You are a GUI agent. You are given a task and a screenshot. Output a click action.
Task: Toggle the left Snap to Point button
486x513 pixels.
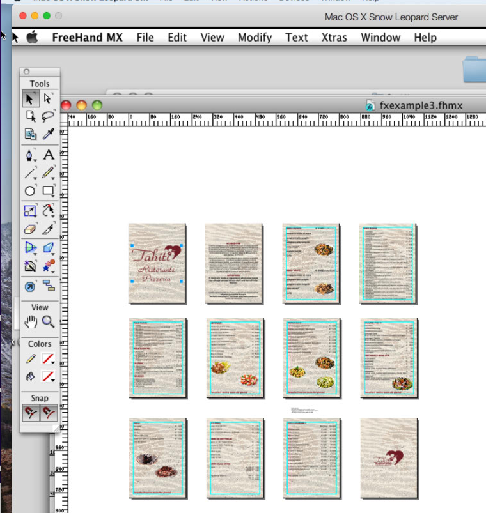coord(30,414)
